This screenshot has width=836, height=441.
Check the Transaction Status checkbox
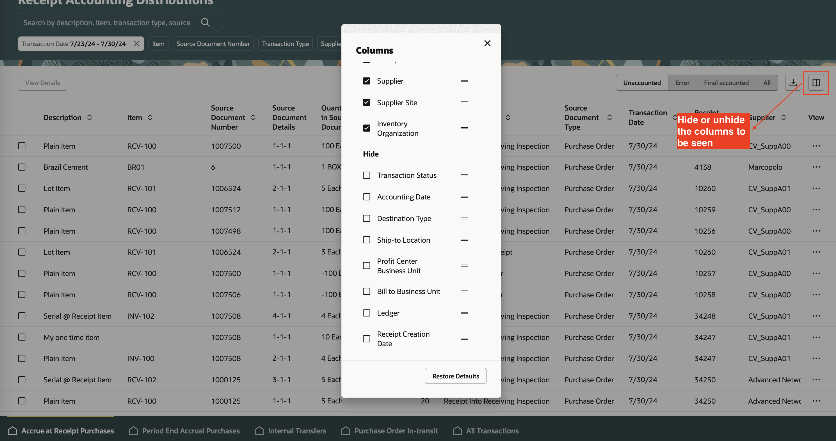click(366, 175)
